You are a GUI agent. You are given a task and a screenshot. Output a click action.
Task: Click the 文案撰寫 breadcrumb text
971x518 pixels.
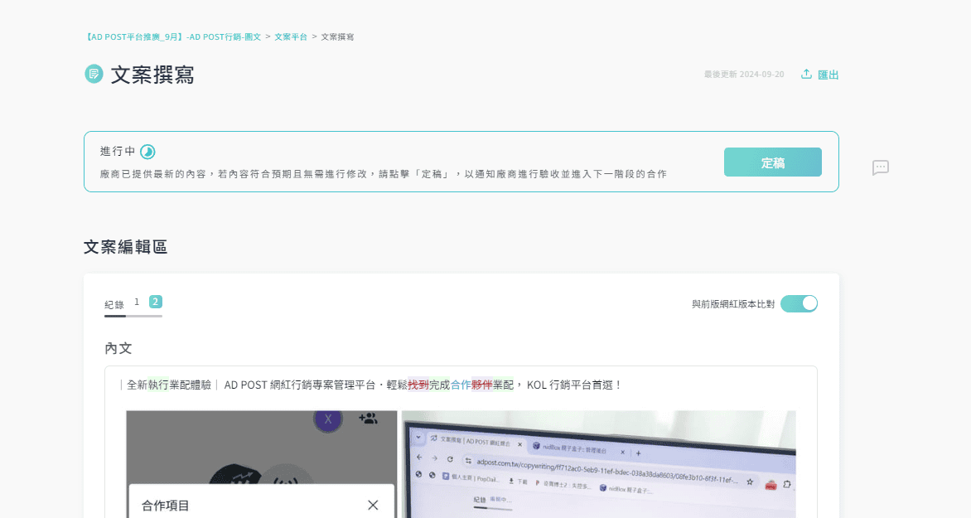pos(337,37)
